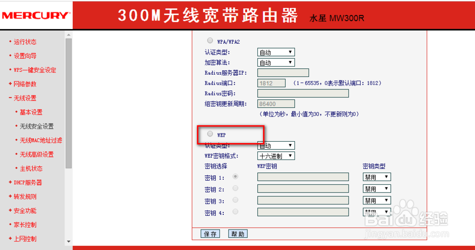Viewport: 475px width, 250px height.
Task: Open 运行状态 in the sidebar
Action: pos(25,42)
